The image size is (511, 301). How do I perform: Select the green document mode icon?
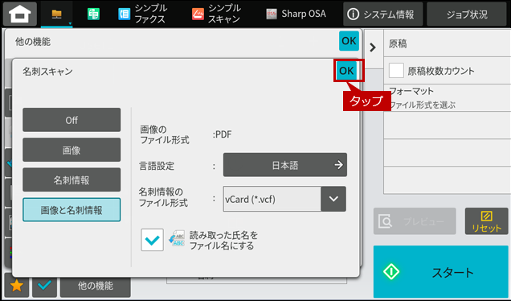tap(93, 14)
